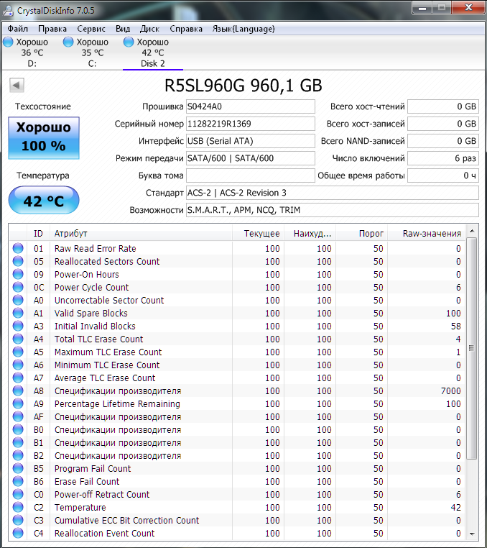487x548 pixels.
Task: Click the Raw-значения column header
Action: point(427,234)
